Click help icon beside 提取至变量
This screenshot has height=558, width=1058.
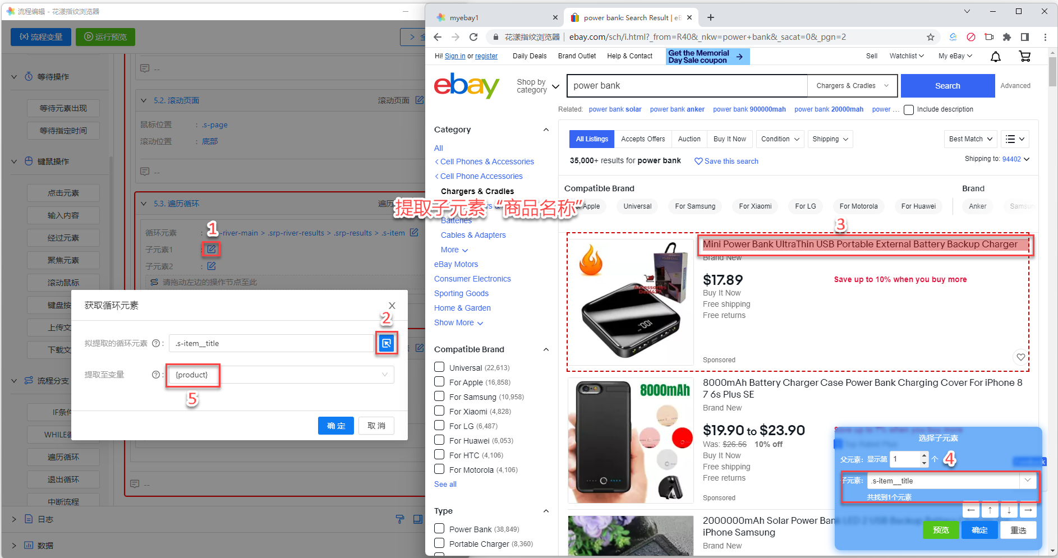tap(157, 375)
